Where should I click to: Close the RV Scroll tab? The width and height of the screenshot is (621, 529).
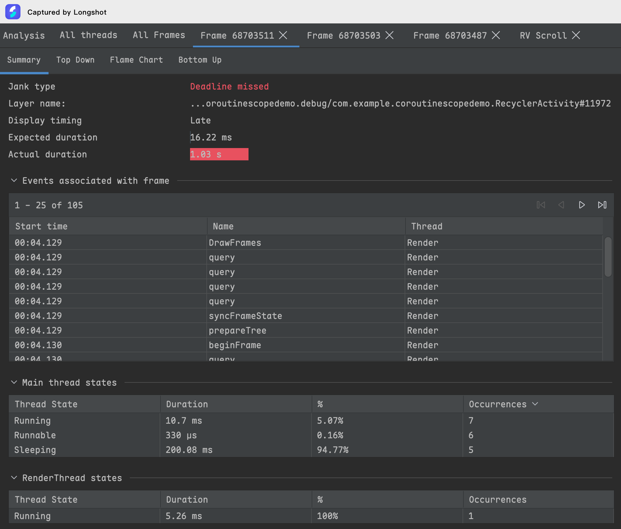click(x=576, y=35)
